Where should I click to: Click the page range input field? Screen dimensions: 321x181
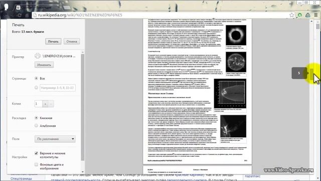[x=58, y=87]
